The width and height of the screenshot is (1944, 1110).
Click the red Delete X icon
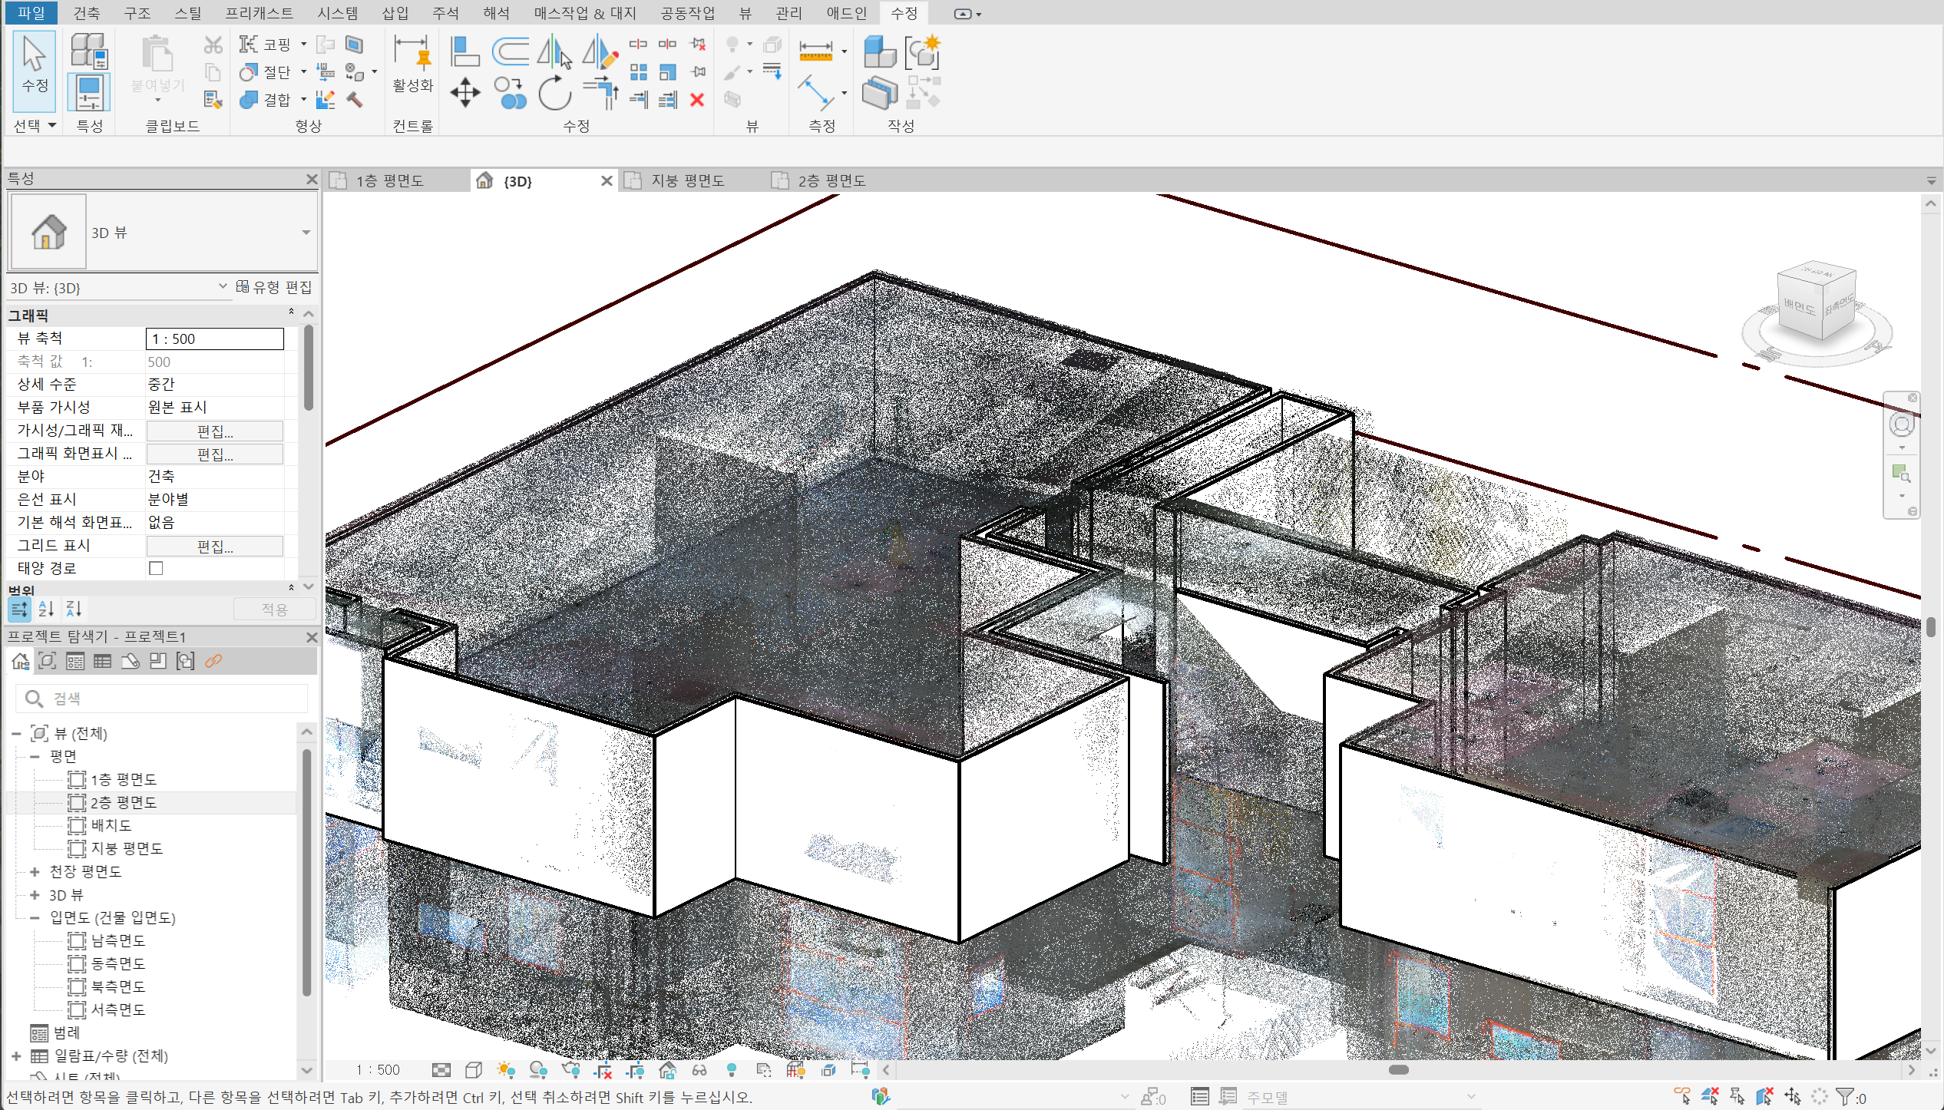697,100
